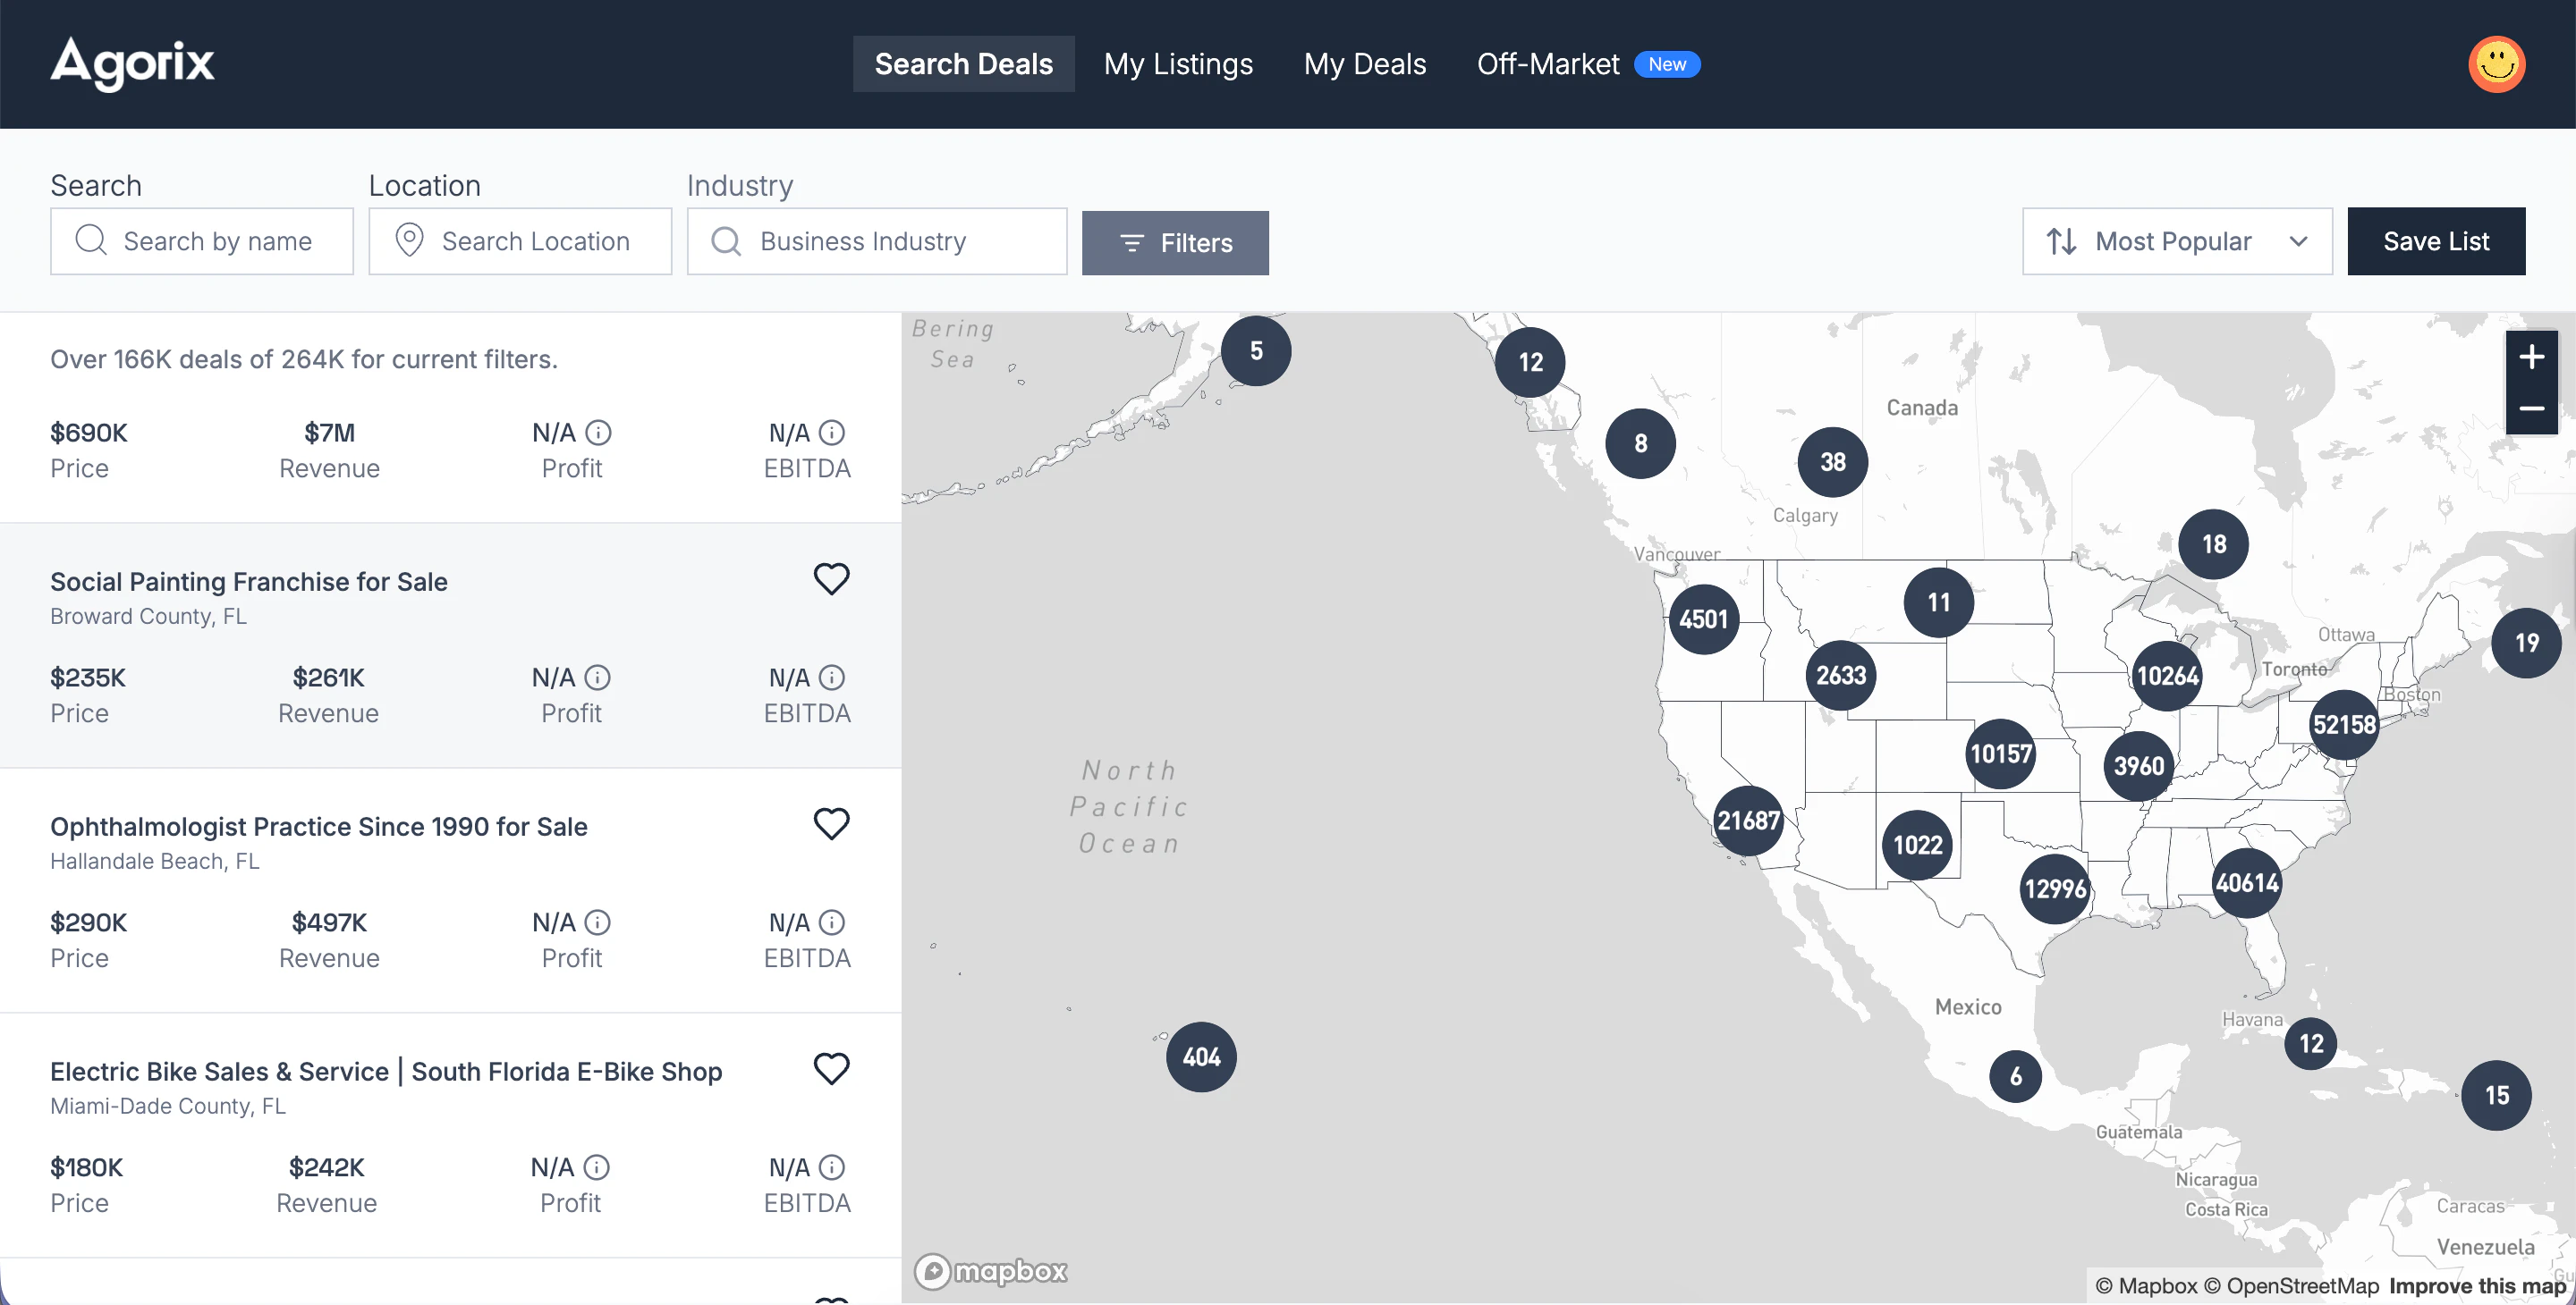Open the Off-Market section
The width and height of the screenshot is (2576, 1305).
pyautogui.click(x=1548, y=64)
